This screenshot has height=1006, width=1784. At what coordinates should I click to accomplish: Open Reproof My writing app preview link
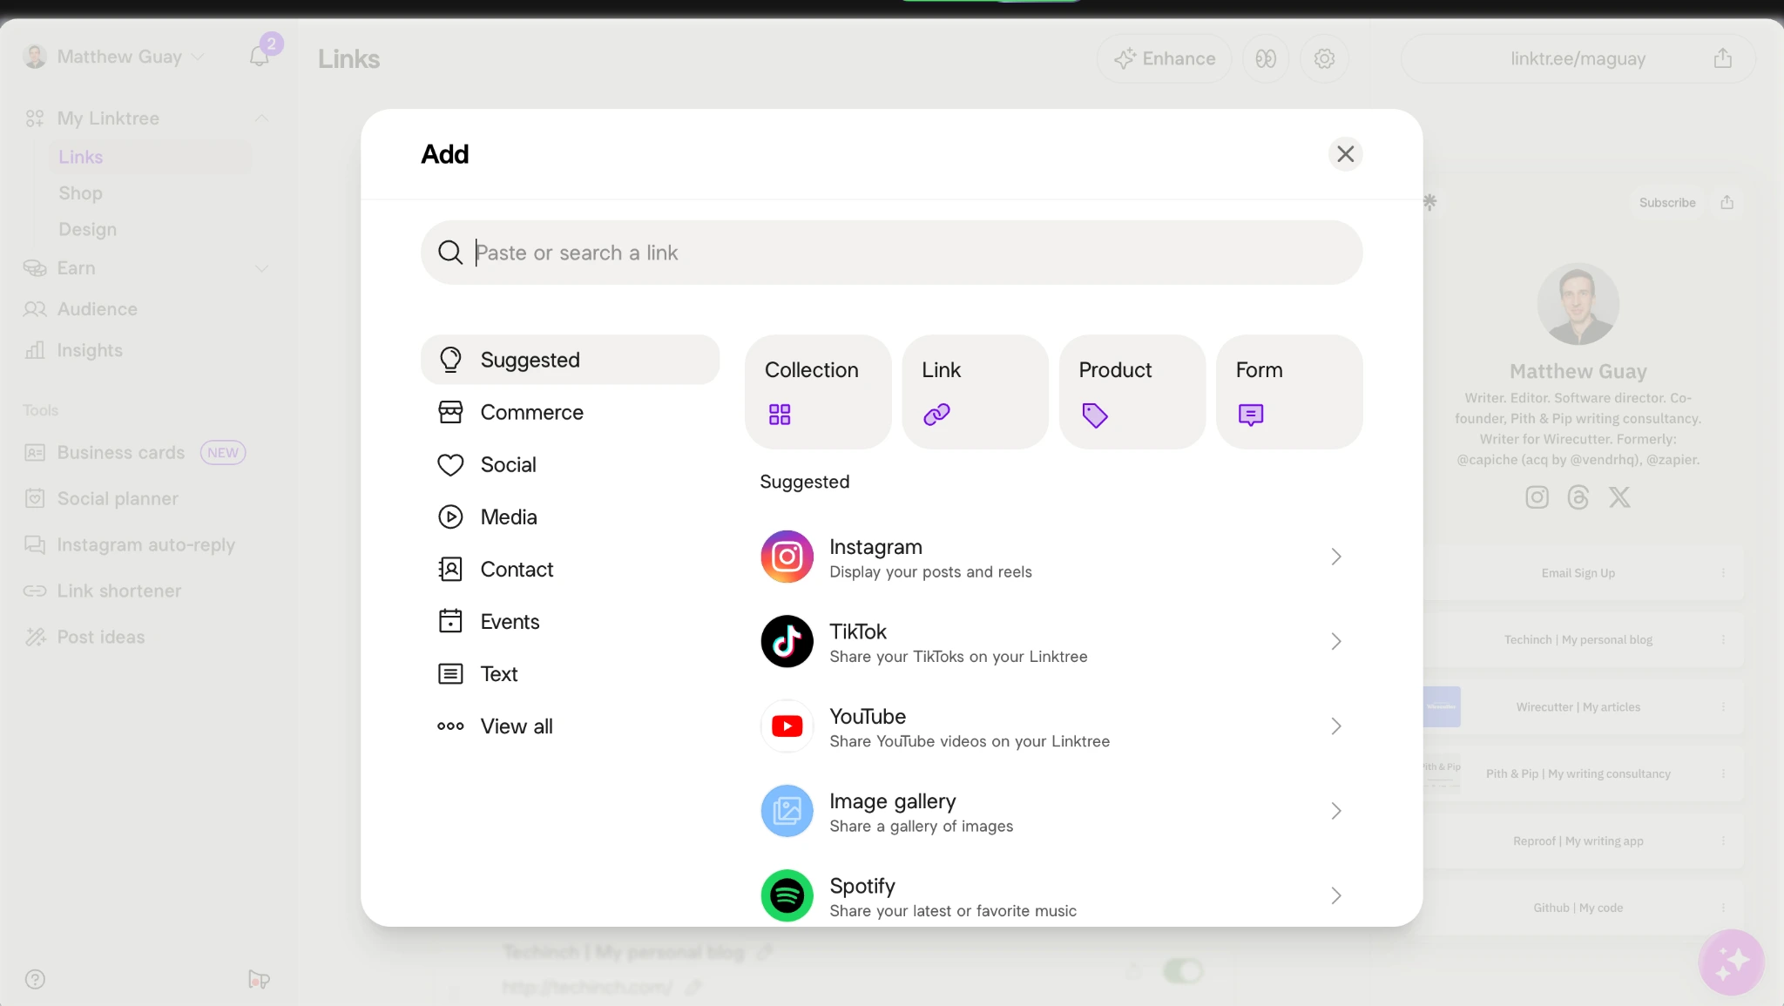click(x=1578, y=841)
